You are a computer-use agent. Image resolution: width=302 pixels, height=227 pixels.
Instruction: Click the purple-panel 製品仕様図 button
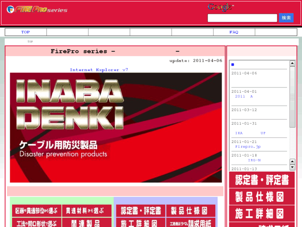(191, 211)
